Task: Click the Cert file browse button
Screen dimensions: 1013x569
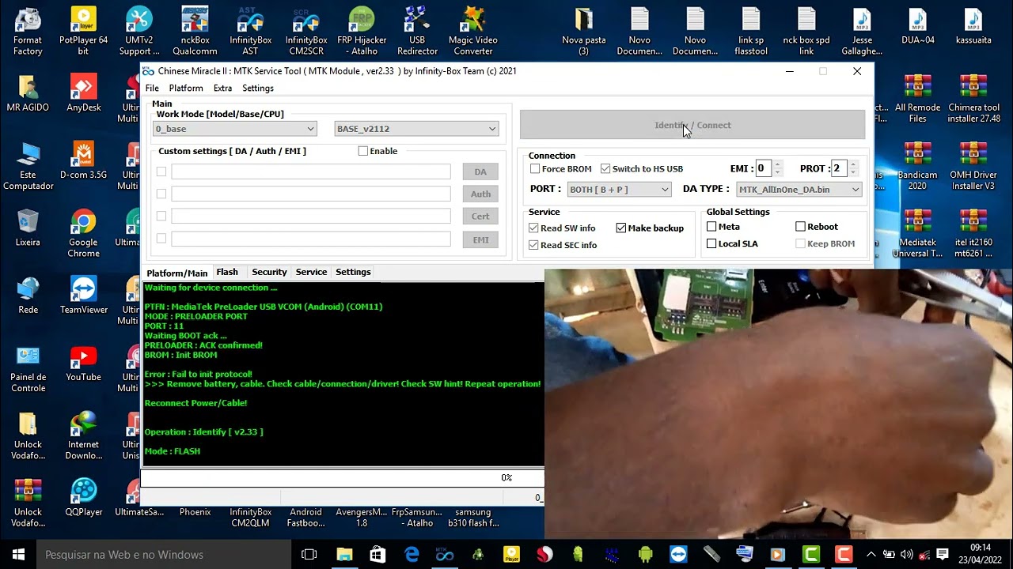Action: click(x=480, y=216)
